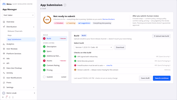Open Keys under Distribution
The image size is (177, 100).
click(10, 35)
